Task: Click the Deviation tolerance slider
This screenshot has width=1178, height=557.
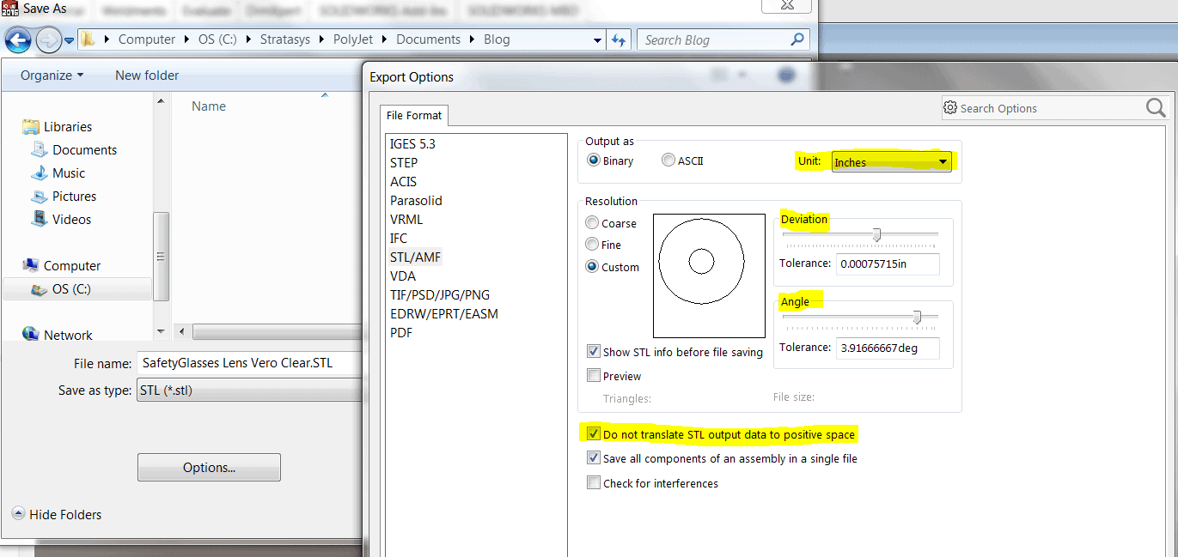Action: [x=876, y=235]
